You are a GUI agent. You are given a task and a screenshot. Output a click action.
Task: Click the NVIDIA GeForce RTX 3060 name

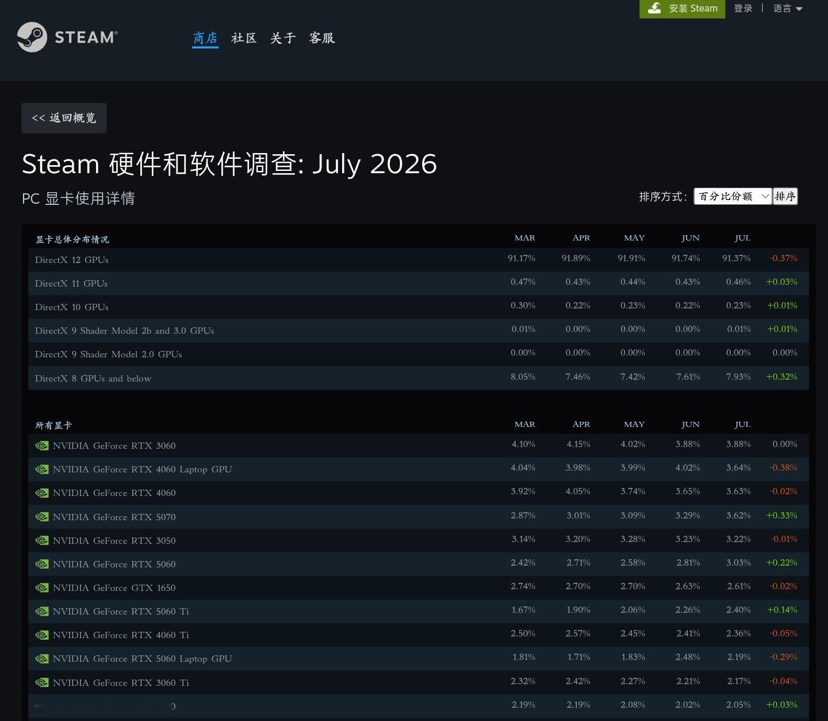(x=114, y=445)
